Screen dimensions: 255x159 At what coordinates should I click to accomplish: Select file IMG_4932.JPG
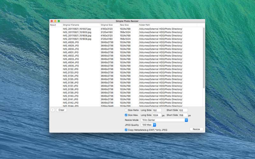tap(126, 56)
